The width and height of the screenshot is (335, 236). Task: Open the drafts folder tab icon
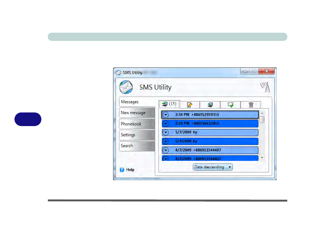[190, 105]
